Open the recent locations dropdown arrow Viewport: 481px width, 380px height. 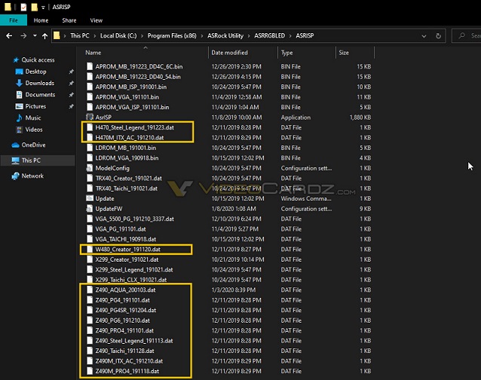(x=35, y=35)
